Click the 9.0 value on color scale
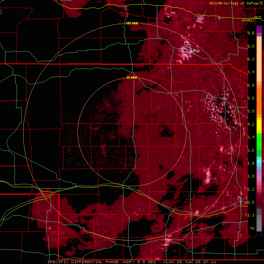 (251, 46)
